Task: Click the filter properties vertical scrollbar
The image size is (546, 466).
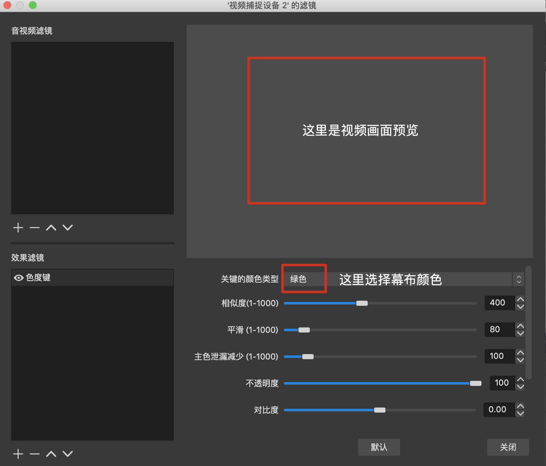Action: coord(528,323)
